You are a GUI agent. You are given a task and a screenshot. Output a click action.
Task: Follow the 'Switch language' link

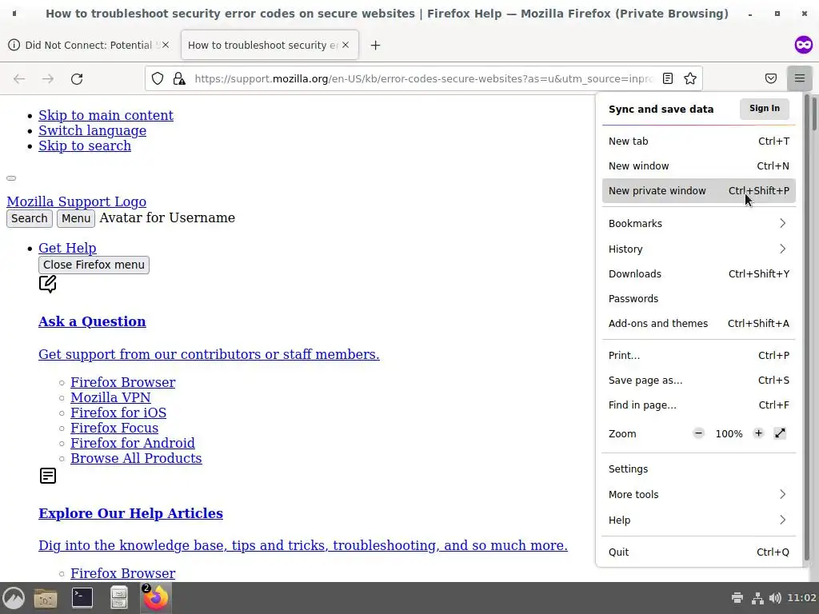[93, 130]
